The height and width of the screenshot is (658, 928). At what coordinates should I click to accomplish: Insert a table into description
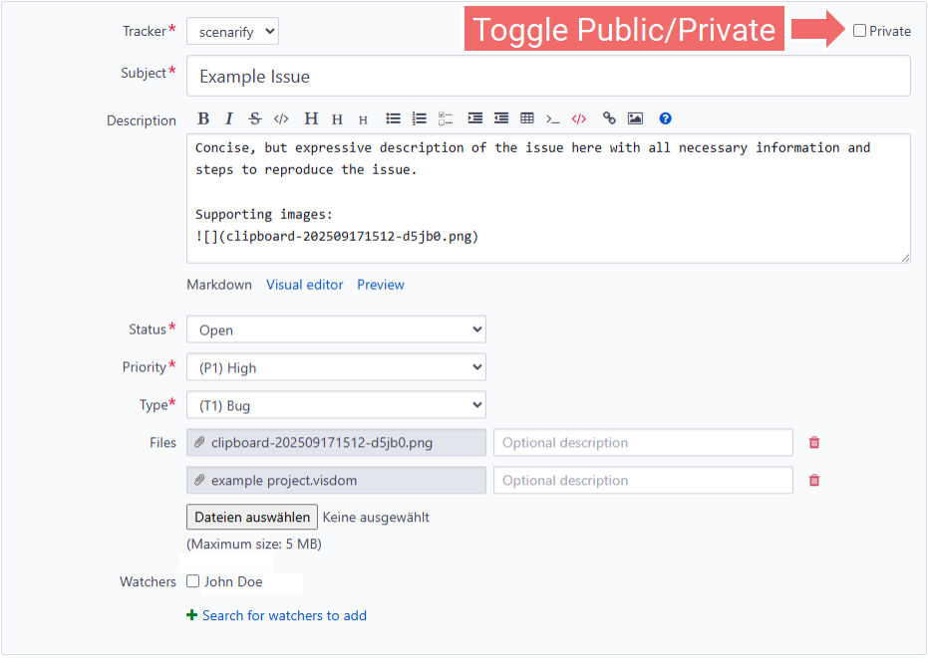point(527,118)
